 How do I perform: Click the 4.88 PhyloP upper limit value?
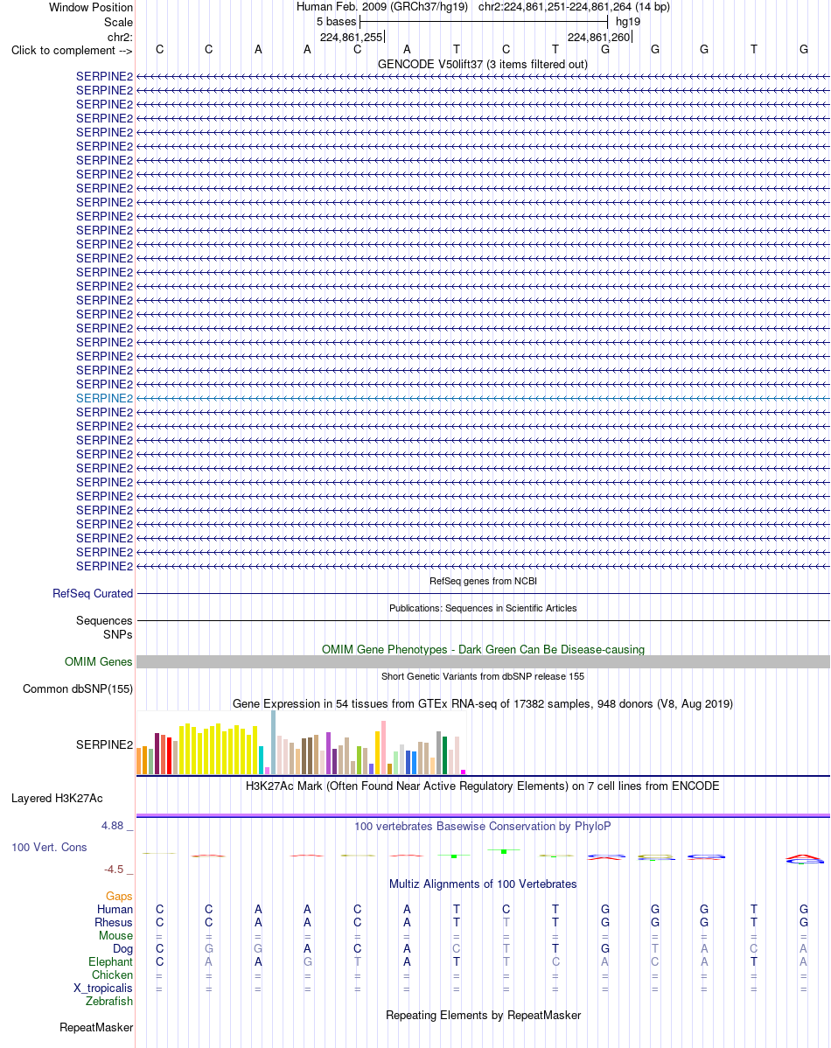(112, 826)
